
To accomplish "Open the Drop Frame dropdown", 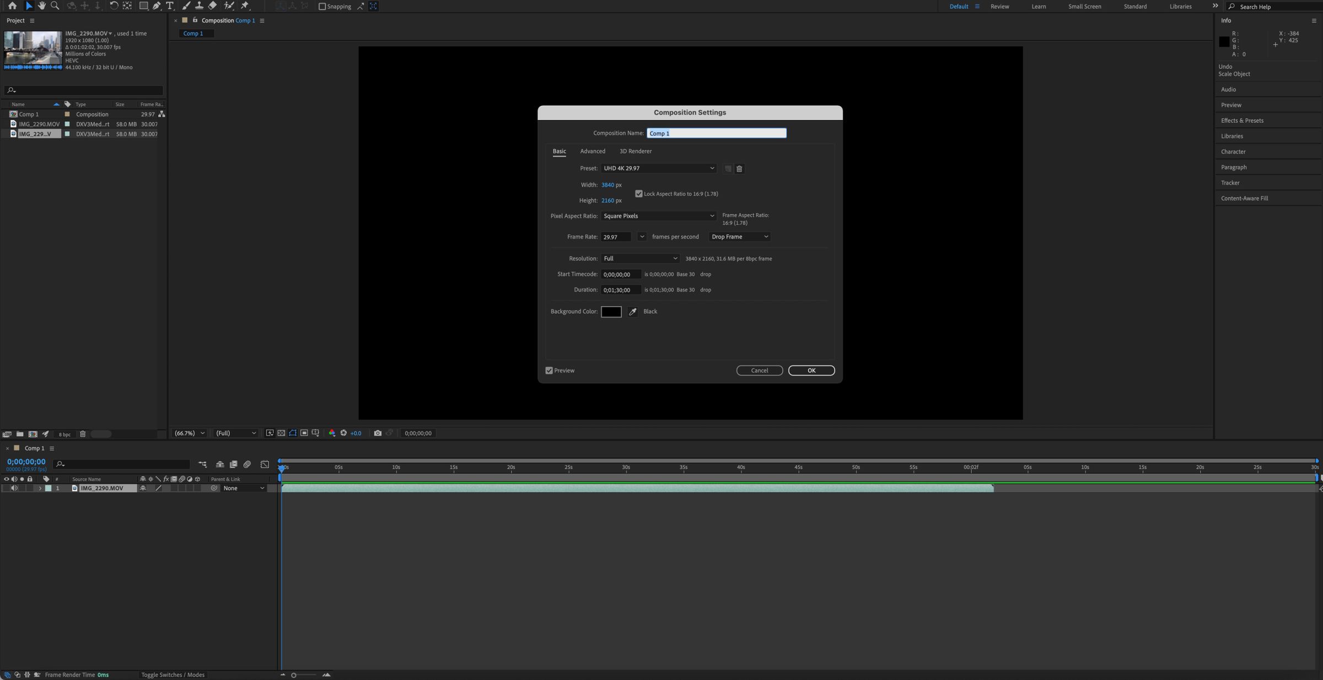I will [739, 237].
